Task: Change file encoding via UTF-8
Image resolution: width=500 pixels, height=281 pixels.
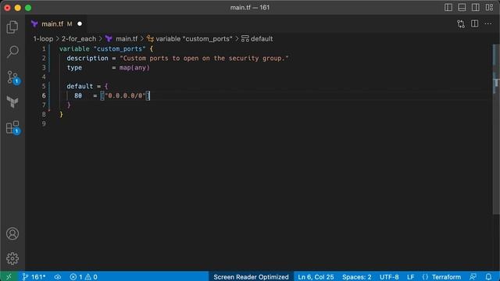Action: coord(389,276)
